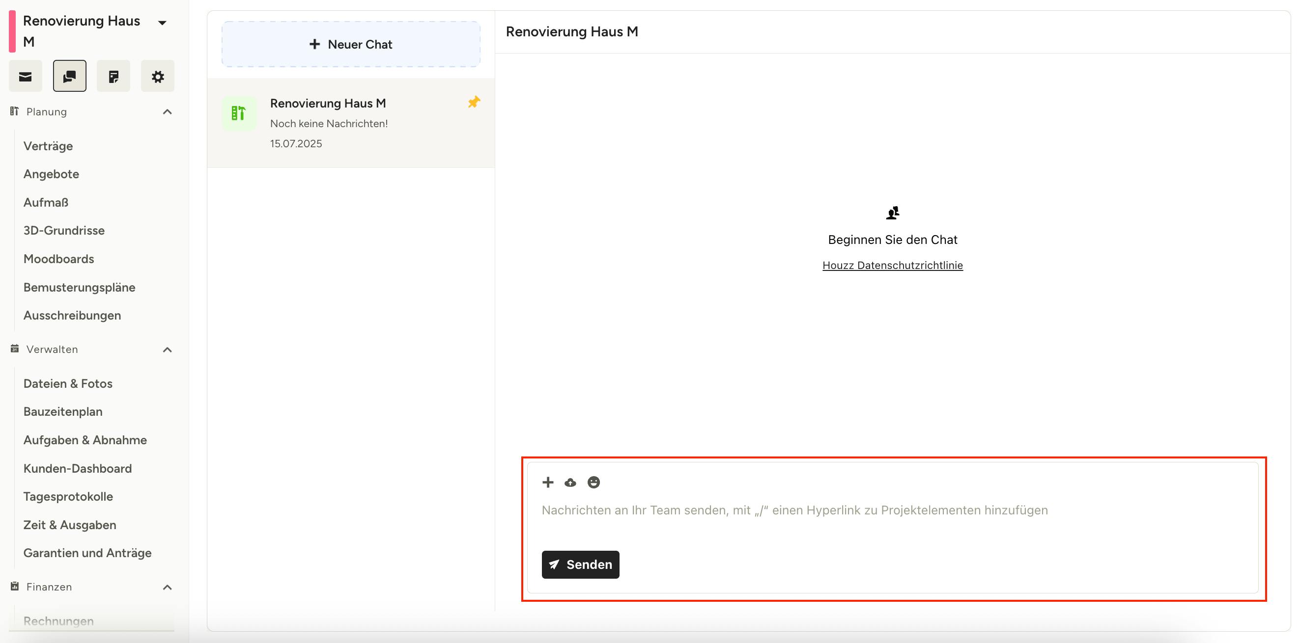The image size is (1300, 643).
Task: Click the Renovierung Haus M chat header title
Action: 572,31
